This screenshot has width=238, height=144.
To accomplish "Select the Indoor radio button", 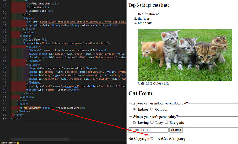I will pyautogui.click(x=135, y=109).
